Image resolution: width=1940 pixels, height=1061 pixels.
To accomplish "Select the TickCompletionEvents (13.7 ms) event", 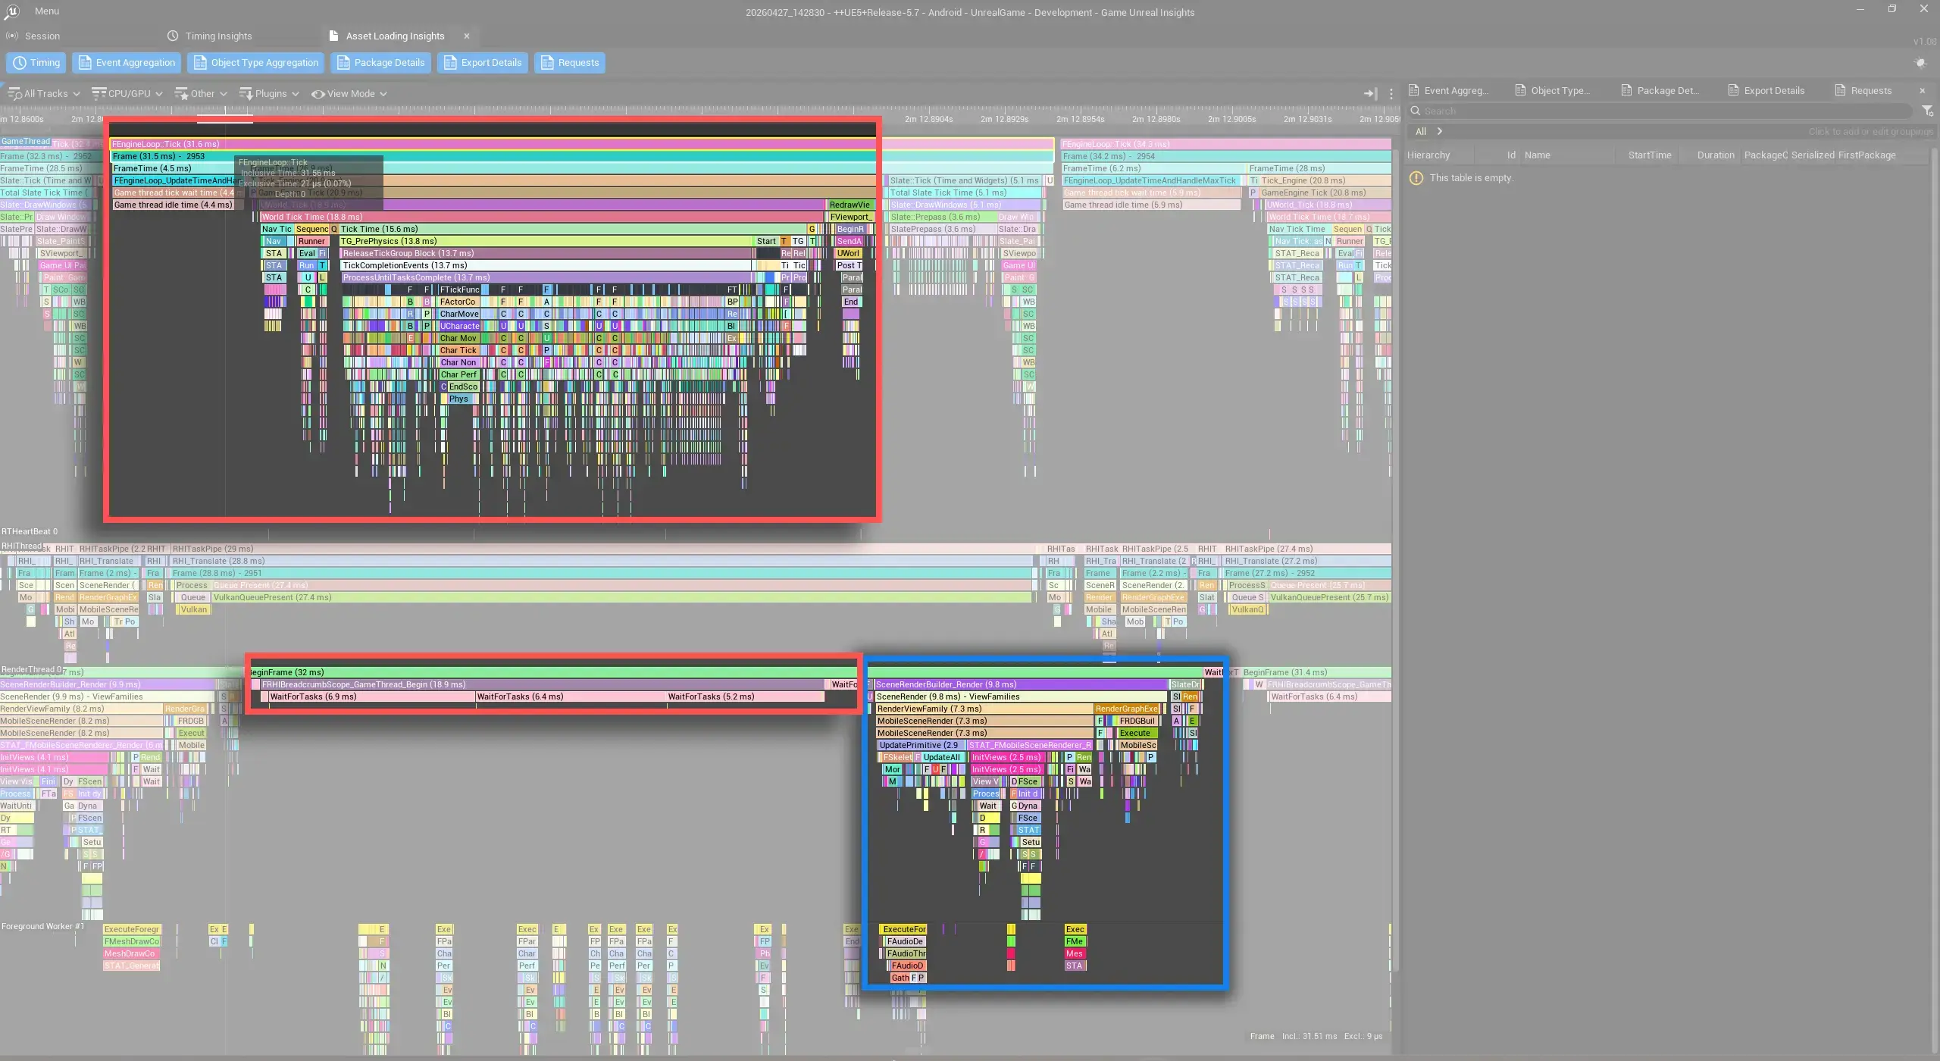I will (546, 265).
